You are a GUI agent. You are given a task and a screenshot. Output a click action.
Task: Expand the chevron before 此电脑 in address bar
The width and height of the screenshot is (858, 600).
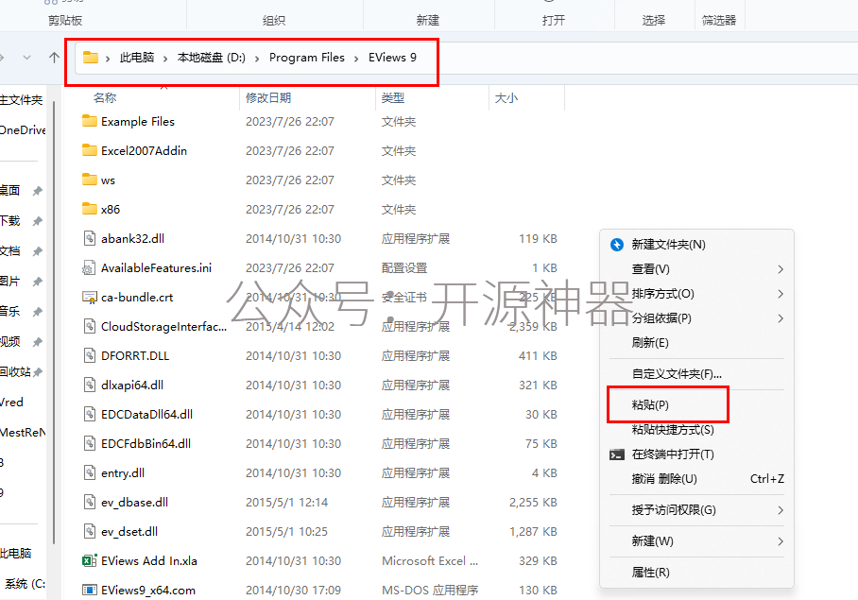[108, 58]
